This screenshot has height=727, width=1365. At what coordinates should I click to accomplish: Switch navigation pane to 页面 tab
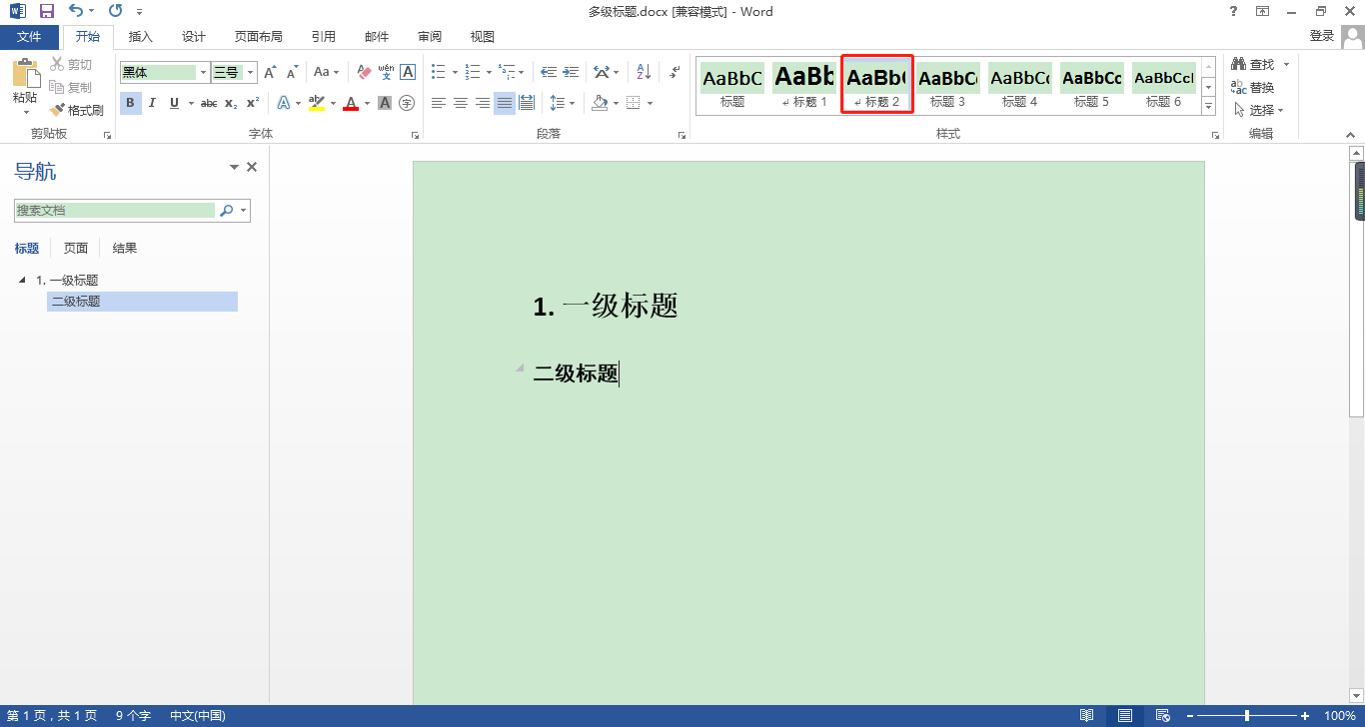[x=76, y=249]
